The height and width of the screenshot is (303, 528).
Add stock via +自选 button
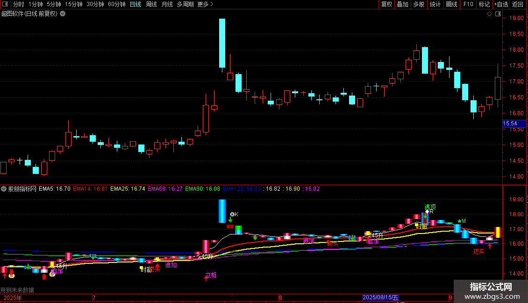501,4
